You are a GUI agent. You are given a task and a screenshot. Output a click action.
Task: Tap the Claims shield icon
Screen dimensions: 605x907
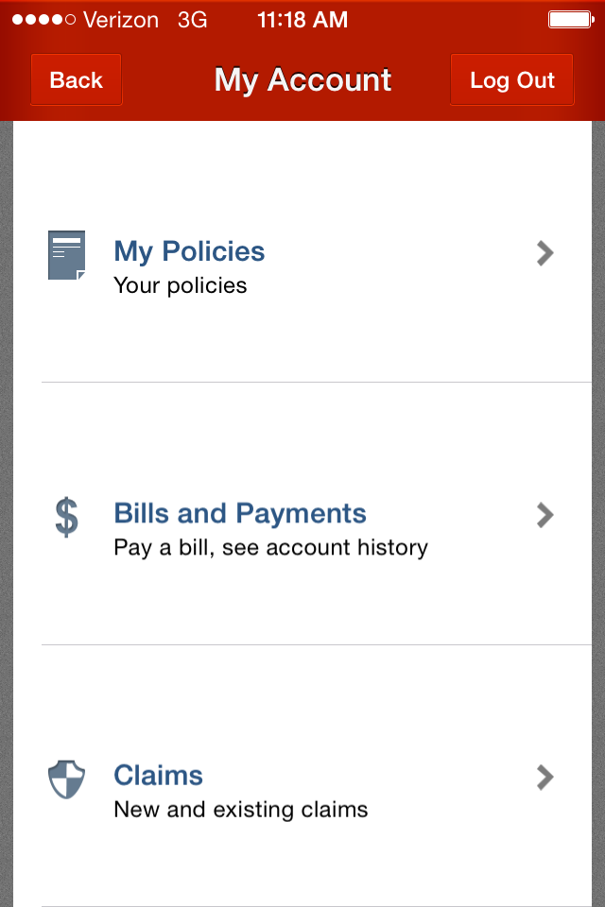(66, 779)
